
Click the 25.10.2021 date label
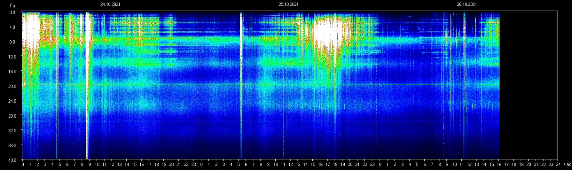pos(288,5)
